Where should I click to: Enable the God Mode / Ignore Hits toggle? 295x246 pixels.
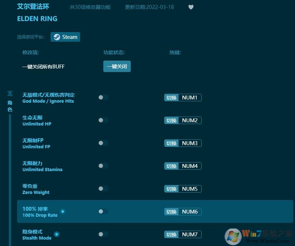103,97
